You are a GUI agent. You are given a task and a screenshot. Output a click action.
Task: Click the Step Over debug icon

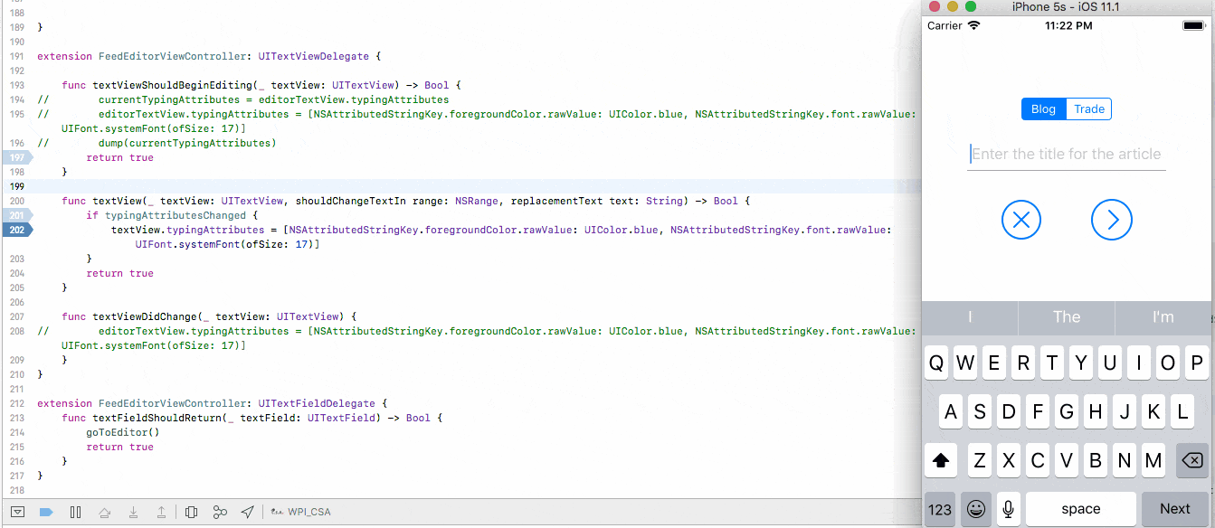pos(104,512)
